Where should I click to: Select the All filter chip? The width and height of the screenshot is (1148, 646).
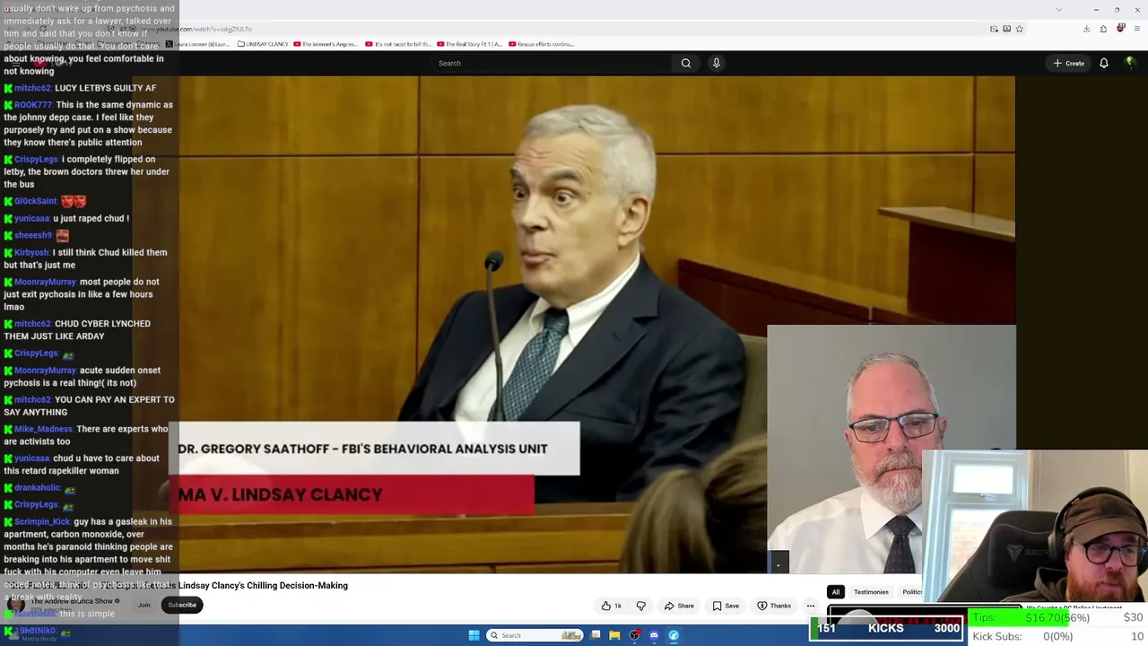click(x=836, y=592)
